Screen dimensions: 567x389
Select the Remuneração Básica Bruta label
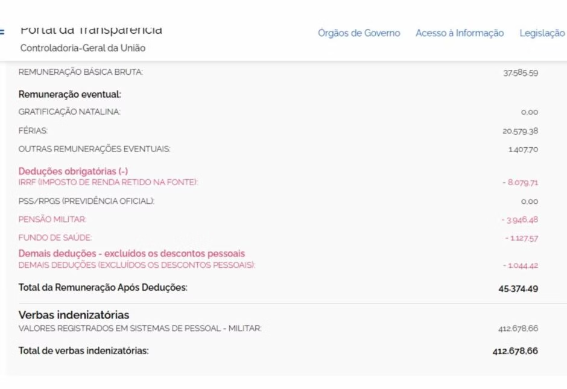(x=81, y=72)
